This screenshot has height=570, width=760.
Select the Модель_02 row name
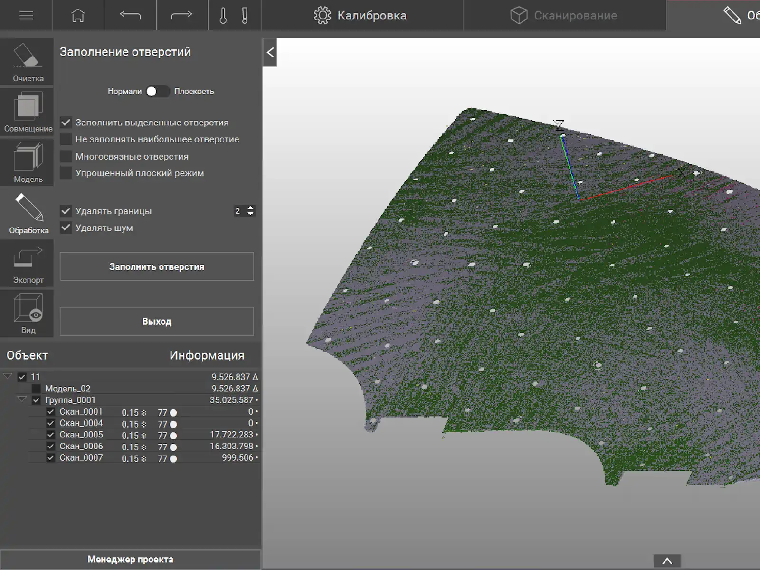pos(67,389)
